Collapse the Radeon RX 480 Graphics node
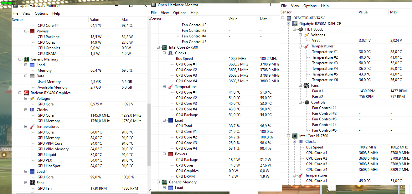 (20, 93)
